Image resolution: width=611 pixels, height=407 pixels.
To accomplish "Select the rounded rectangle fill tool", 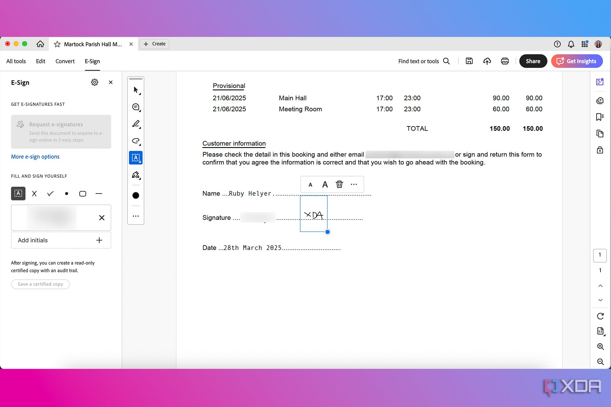I will 83,194.
